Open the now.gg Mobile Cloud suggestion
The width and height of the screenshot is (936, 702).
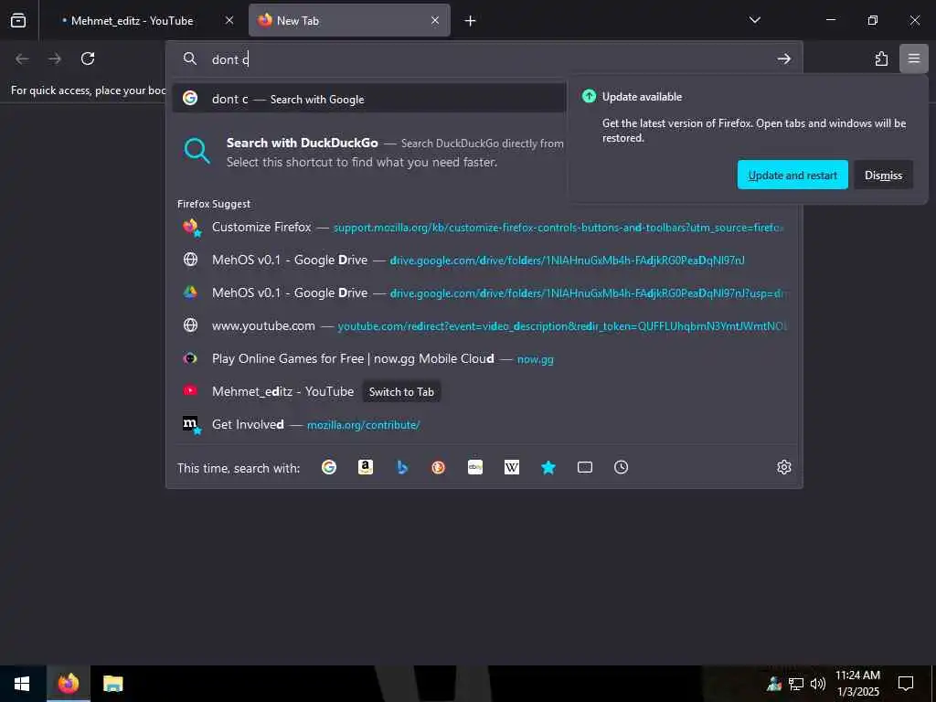tap(484, 358)
